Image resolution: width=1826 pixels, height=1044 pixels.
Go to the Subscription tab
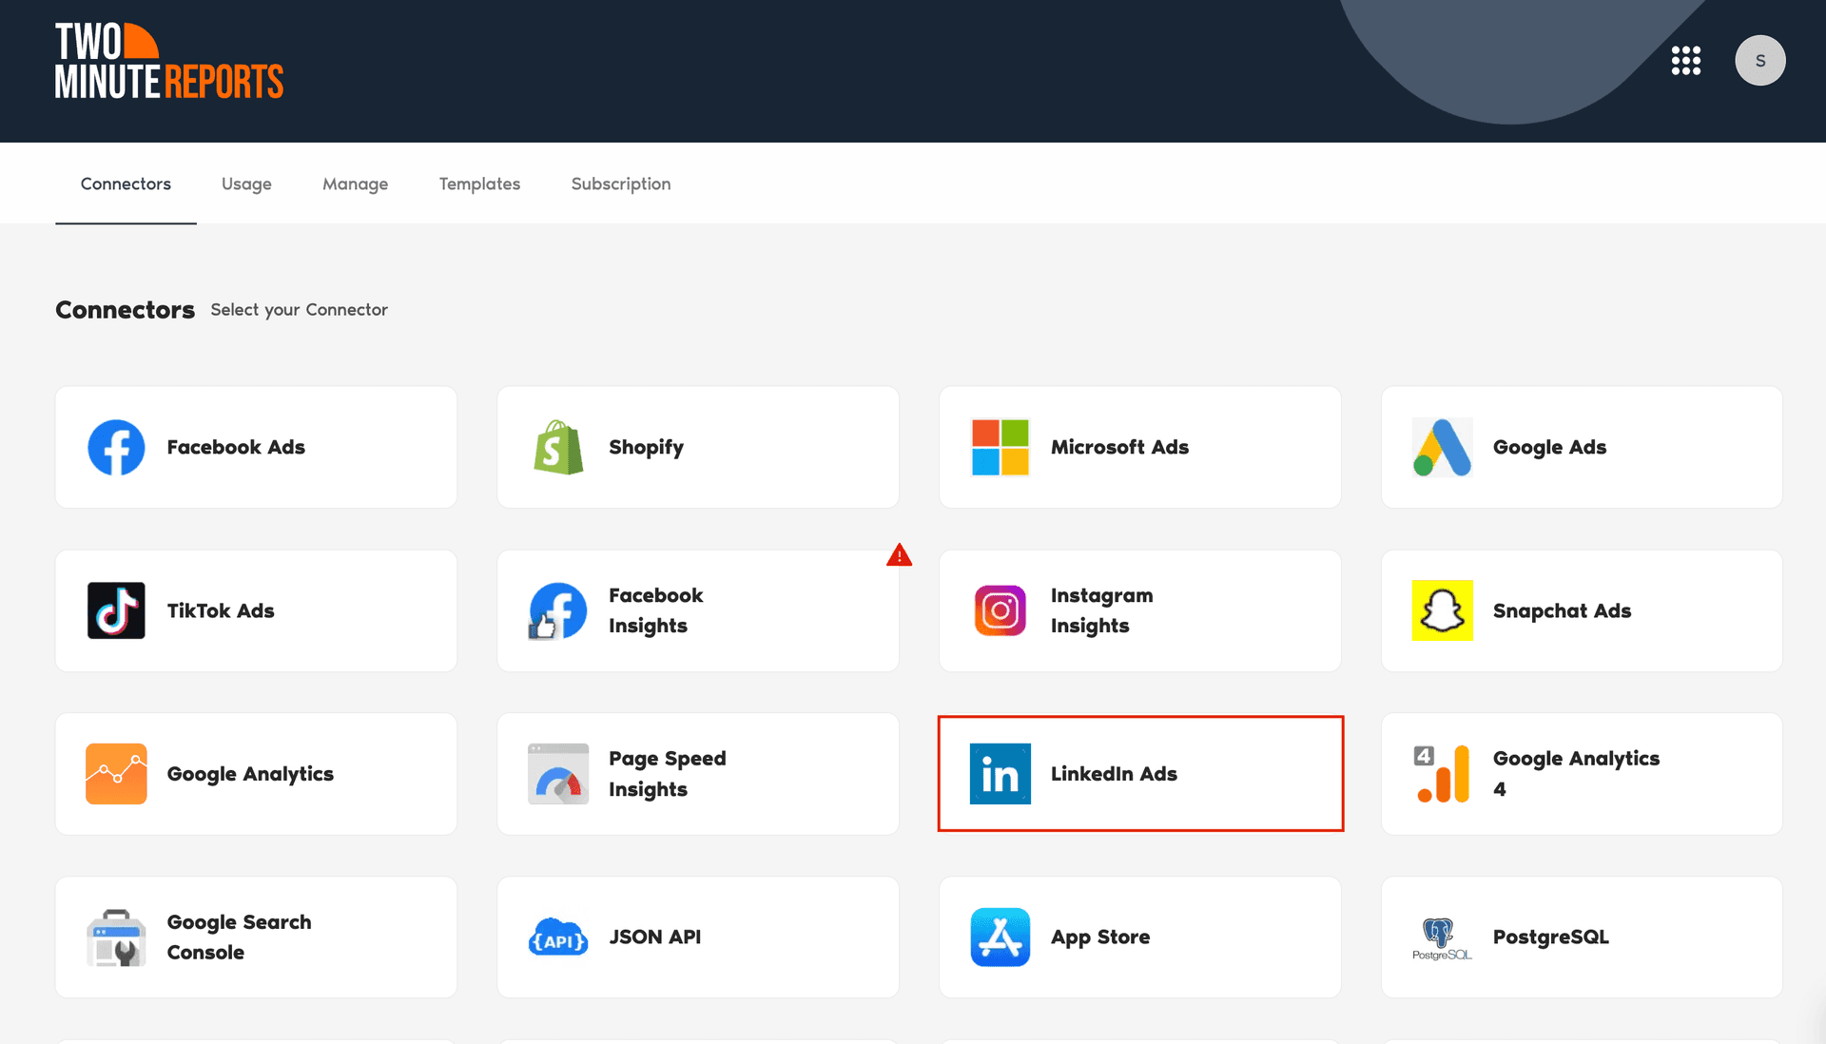point(620,184)
